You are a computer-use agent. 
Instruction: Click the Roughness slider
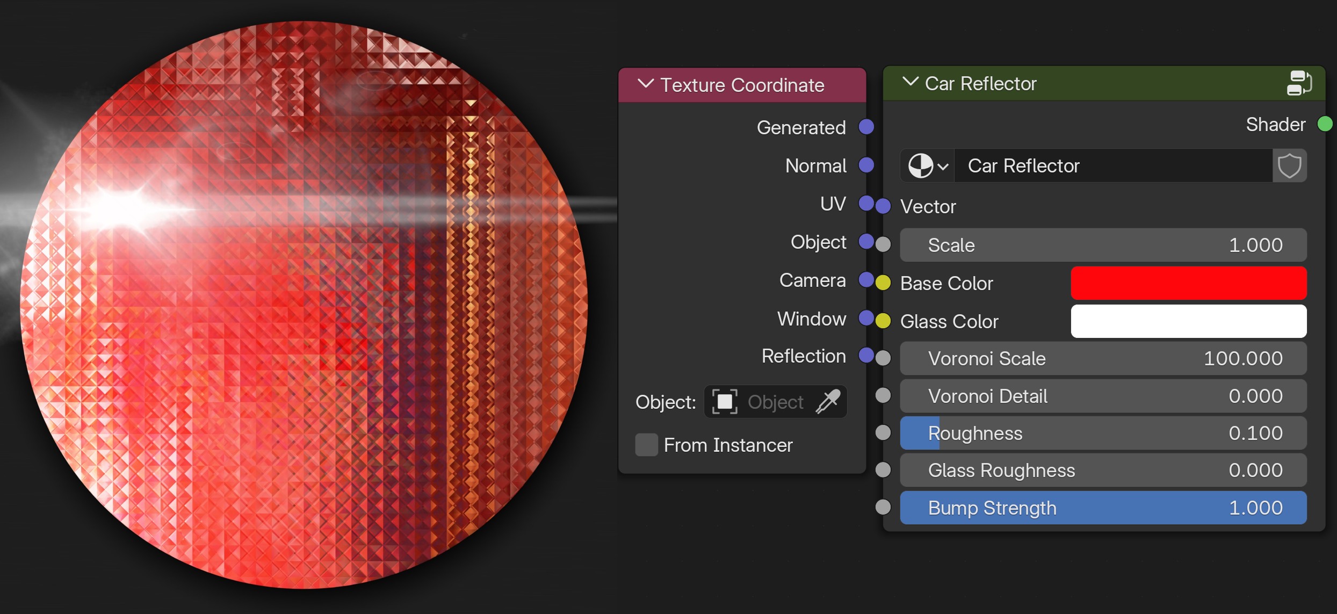1103,433
